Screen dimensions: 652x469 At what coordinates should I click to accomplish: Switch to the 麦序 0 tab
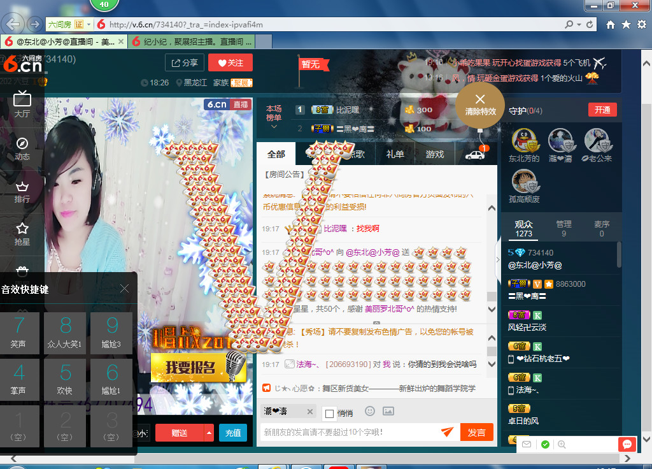[602, 229]
